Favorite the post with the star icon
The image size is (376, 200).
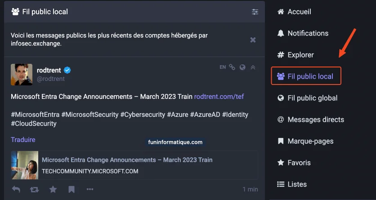tap(53, 190)
